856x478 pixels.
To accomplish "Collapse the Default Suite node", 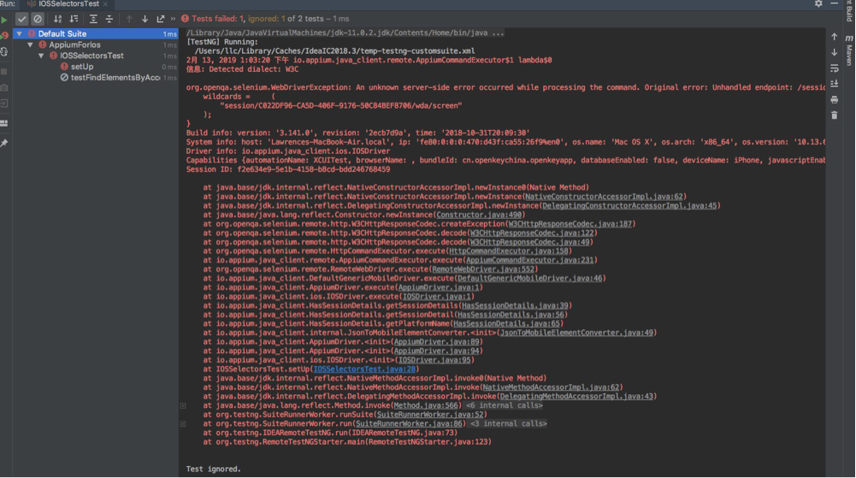I will click(x=19, y=34).
